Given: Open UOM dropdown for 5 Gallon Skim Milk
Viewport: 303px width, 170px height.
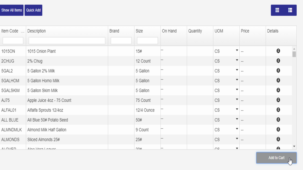Looking at the screenshot, I should [x=237, y=90].
